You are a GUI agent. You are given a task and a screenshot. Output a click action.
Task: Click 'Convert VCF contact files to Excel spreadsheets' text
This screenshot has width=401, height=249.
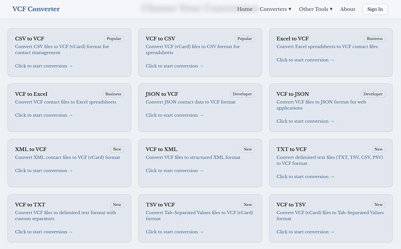coord(66,102)
